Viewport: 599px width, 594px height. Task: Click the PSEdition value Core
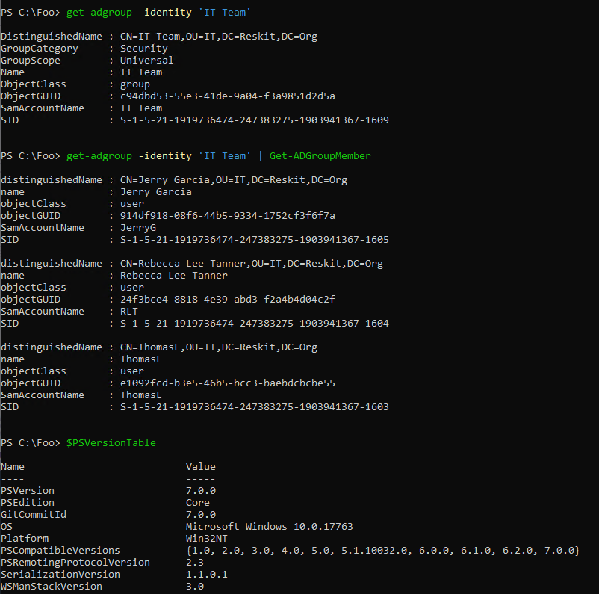pos(197,502)
